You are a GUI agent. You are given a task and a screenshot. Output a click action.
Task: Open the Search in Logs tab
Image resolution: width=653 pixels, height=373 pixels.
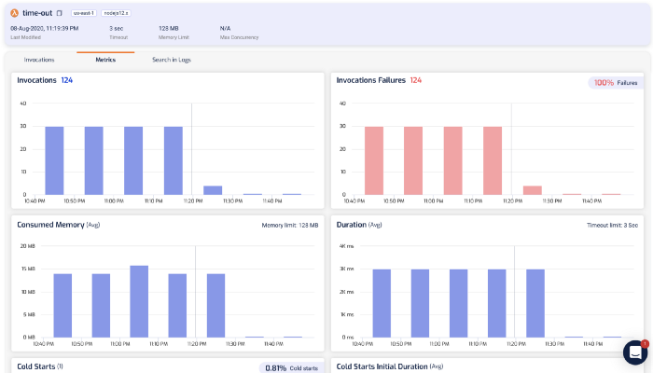coord(173,59)
